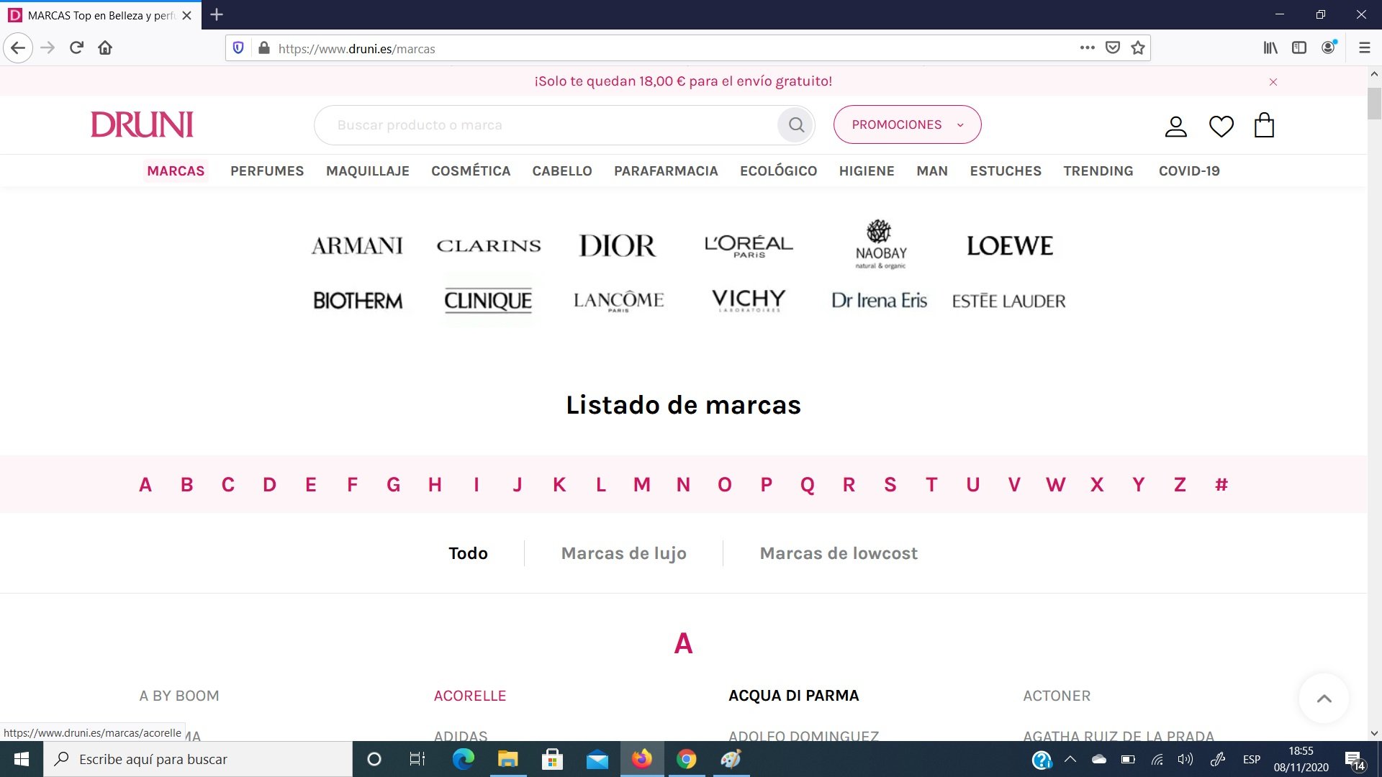Click the Firefox home button
The height and width of the screenshot is (777, 1382).
point(105,48)
